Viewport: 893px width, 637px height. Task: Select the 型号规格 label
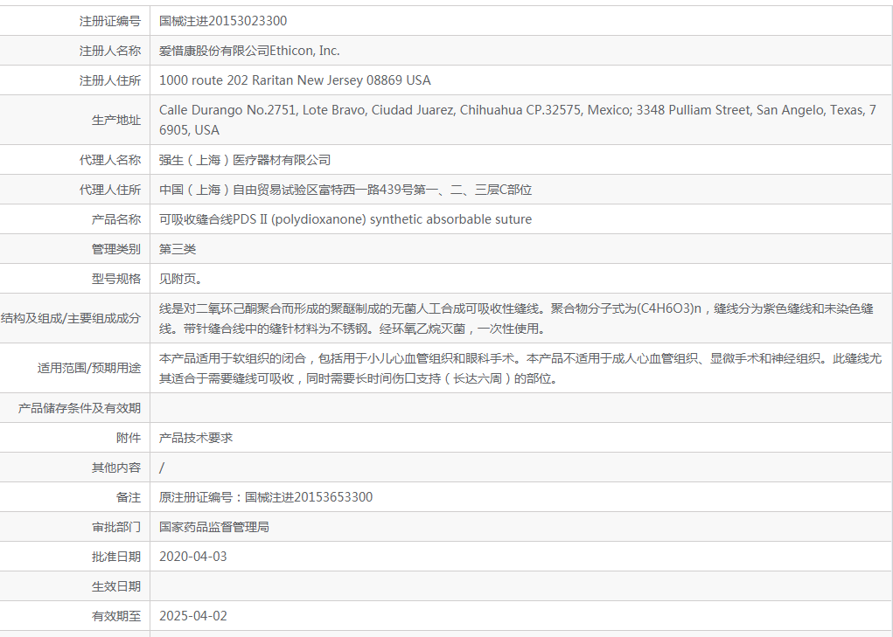pos(116,278)
